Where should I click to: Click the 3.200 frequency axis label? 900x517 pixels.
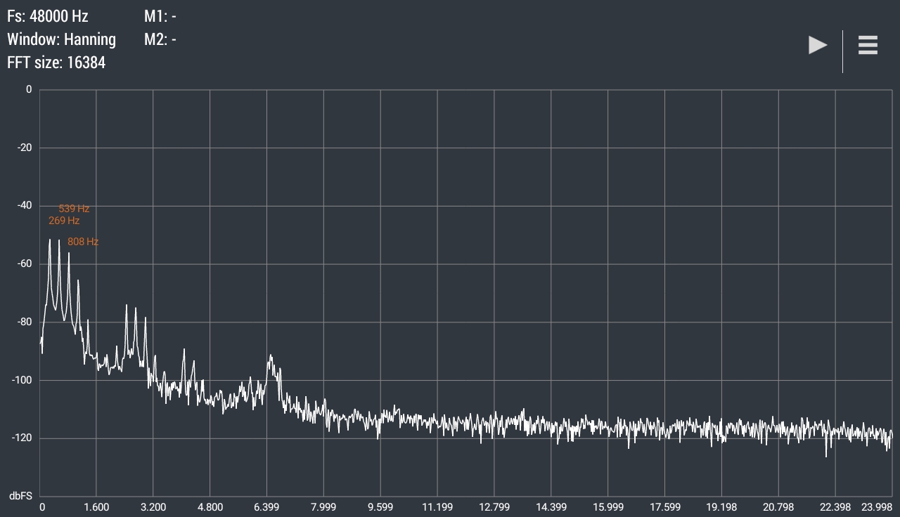[x=153, y=507]
